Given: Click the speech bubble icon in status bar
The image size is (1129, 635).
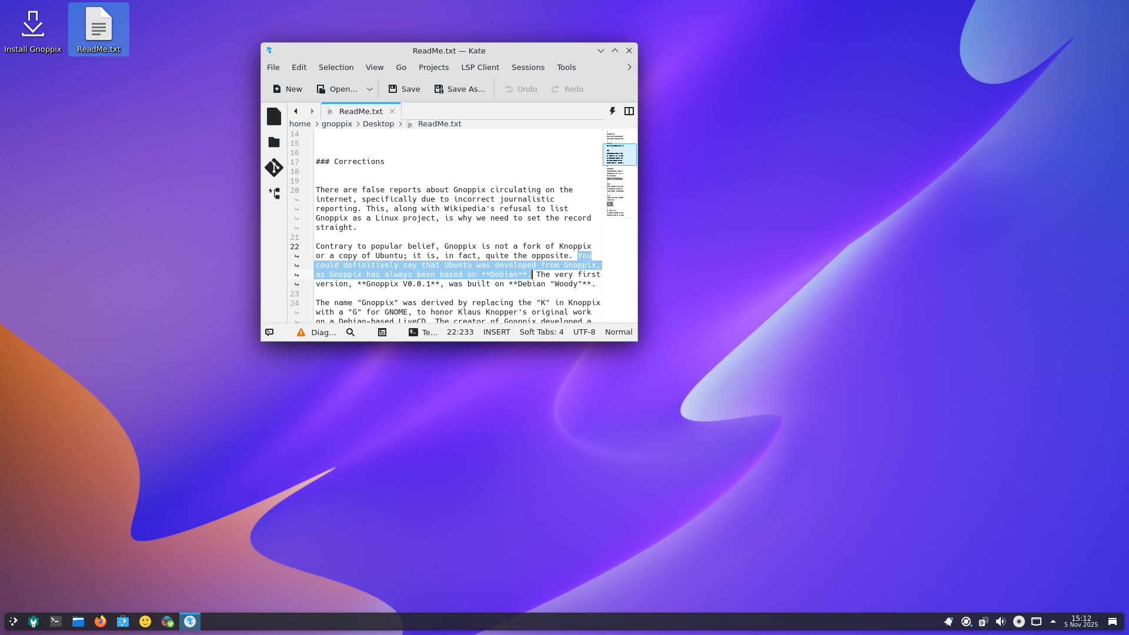Looking at the screenshot, I should [x=269, y=332].
